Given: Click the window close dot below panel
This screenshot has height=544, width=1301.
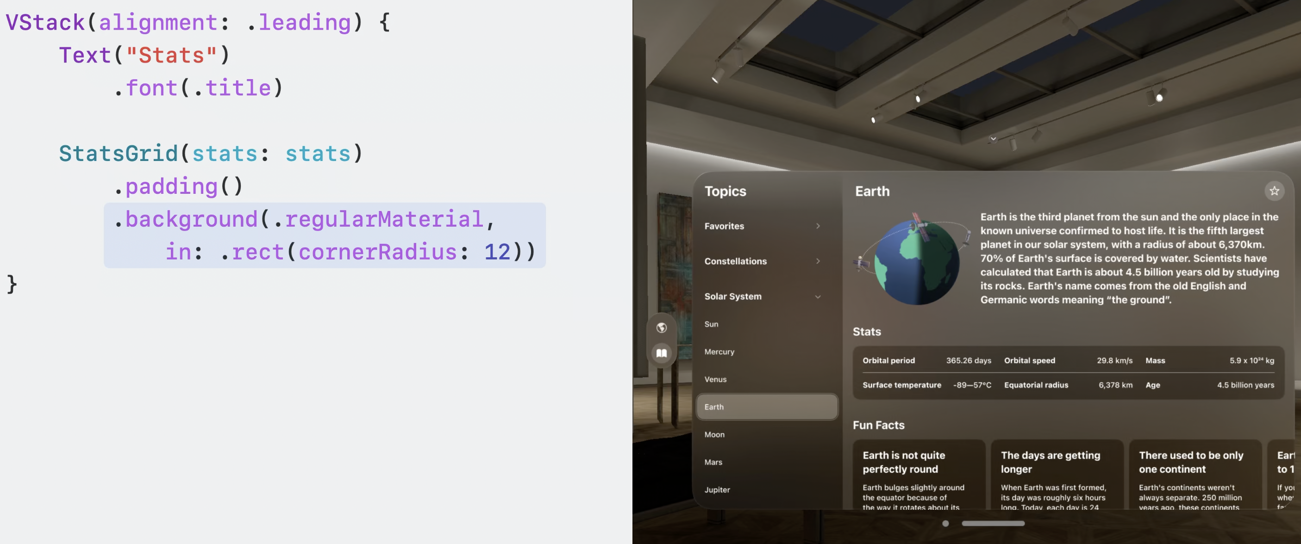Looking at the screenshot, I should pos(945,523).
